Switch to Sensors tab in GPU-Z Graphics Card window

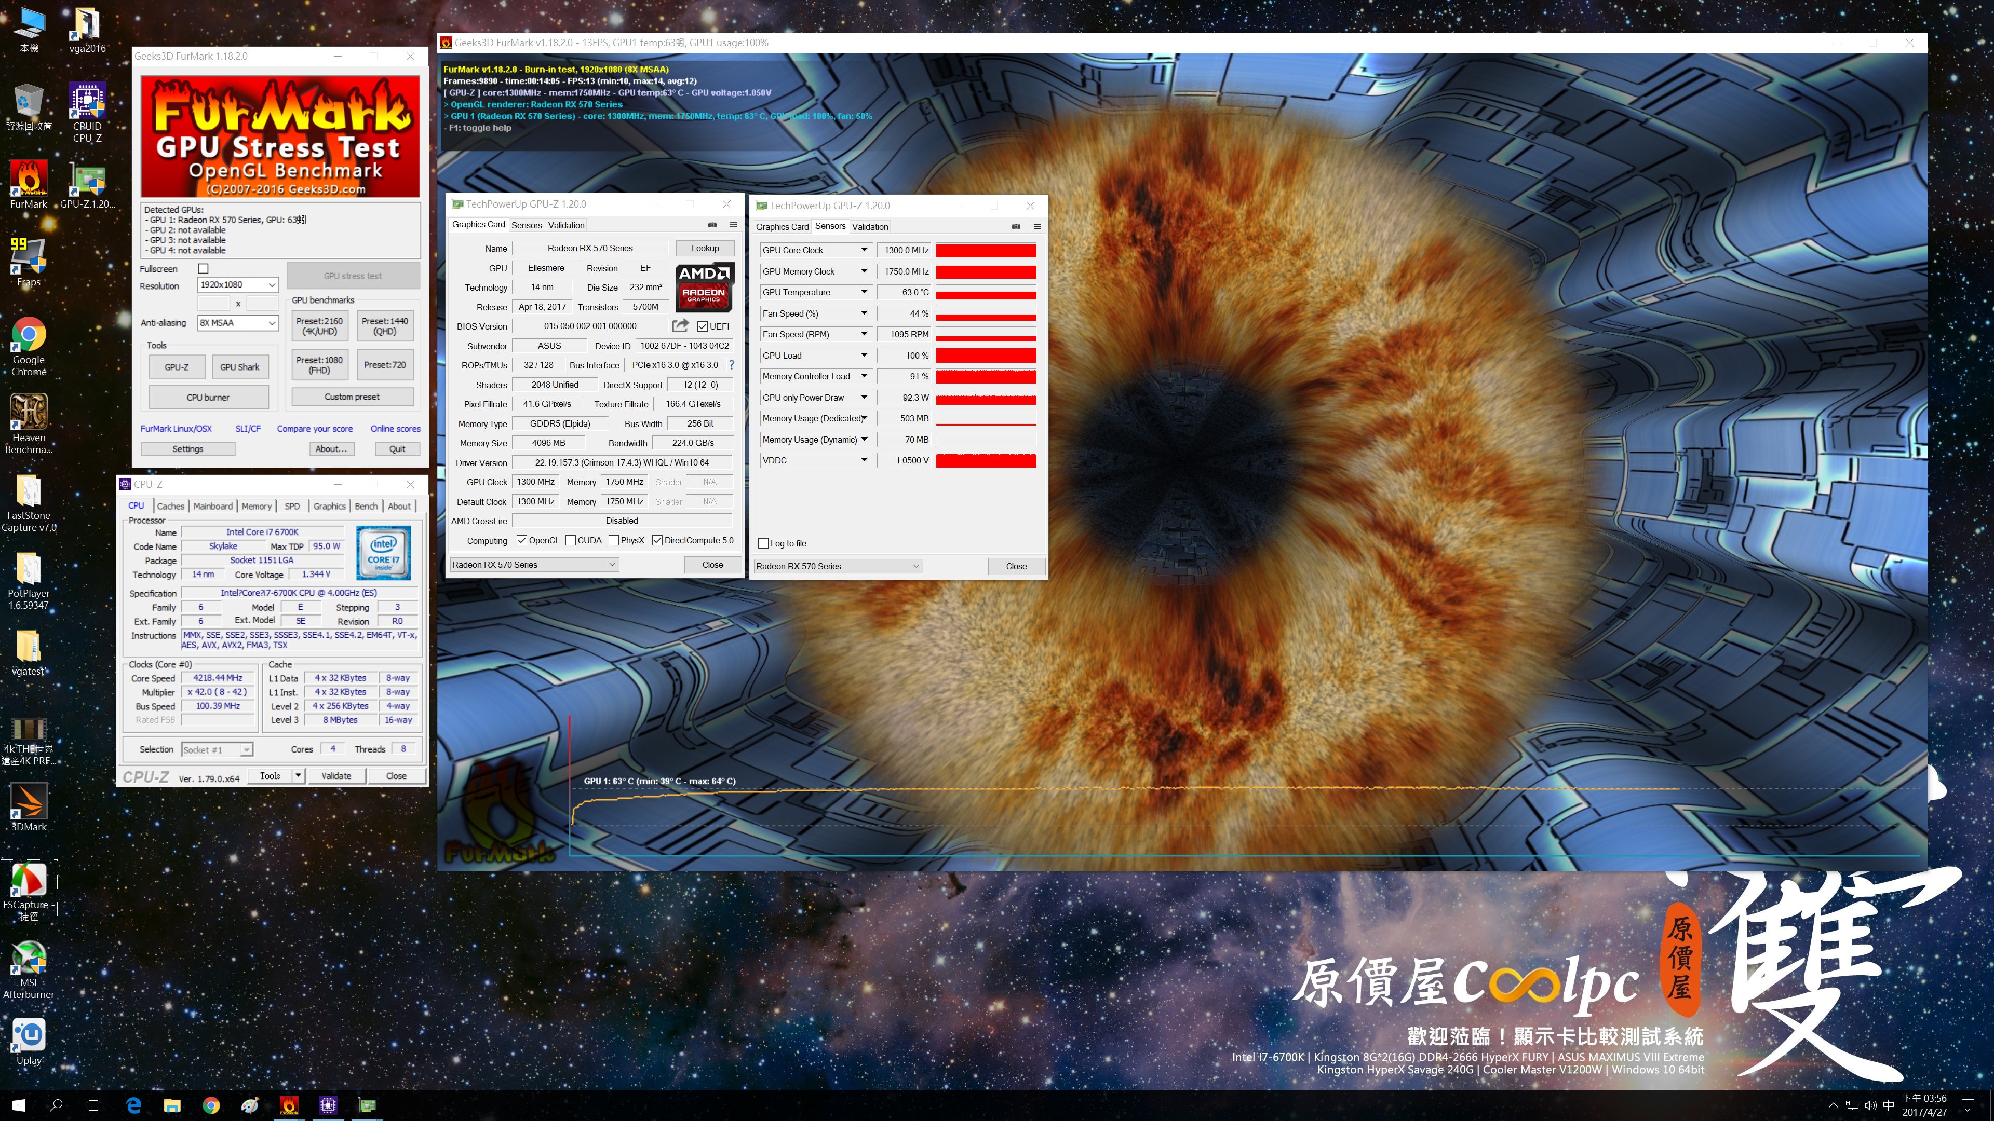click(x=527, y=225)
